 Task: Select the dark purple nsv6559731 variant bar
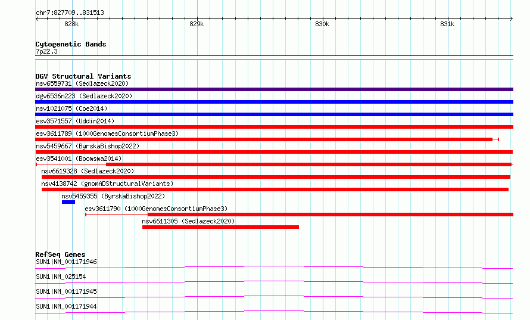[x=274, y=89]
